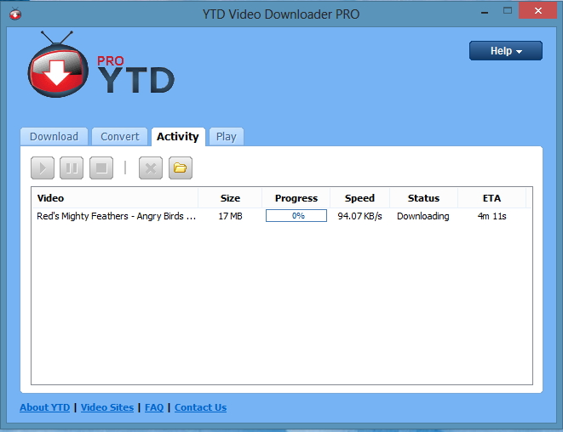
Task: Open the Video Sites link
Action: pos(107,407)
